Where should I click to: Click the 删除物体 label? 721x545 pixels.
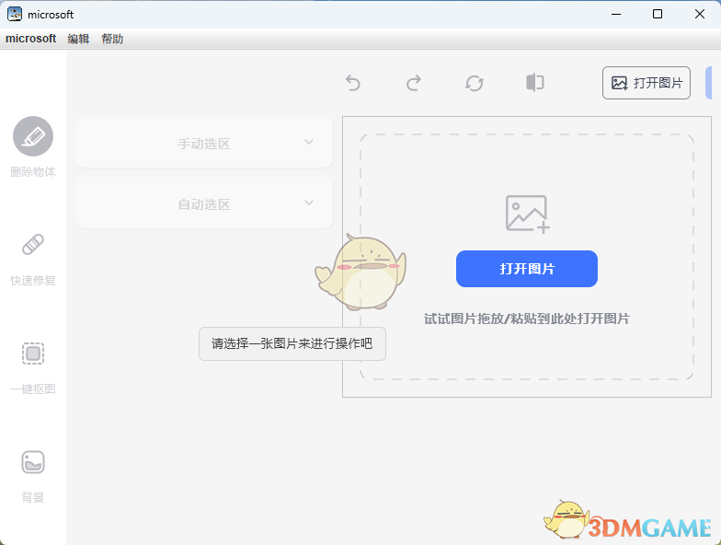(33, 172)
